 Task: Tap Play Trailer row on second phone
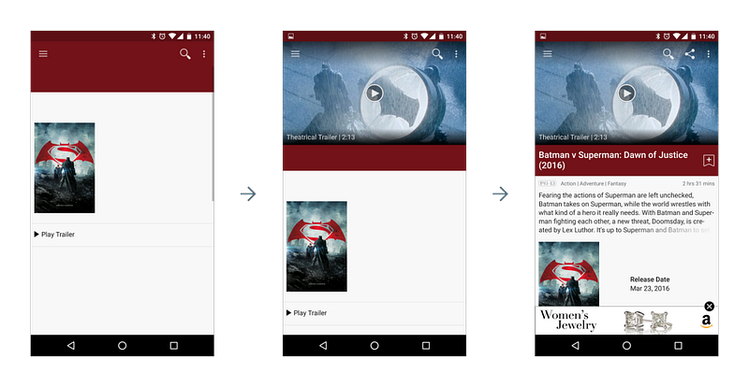tap(374, 313)
